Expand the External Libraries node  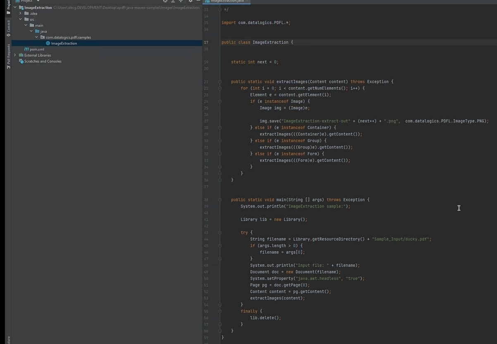(15, 55)
